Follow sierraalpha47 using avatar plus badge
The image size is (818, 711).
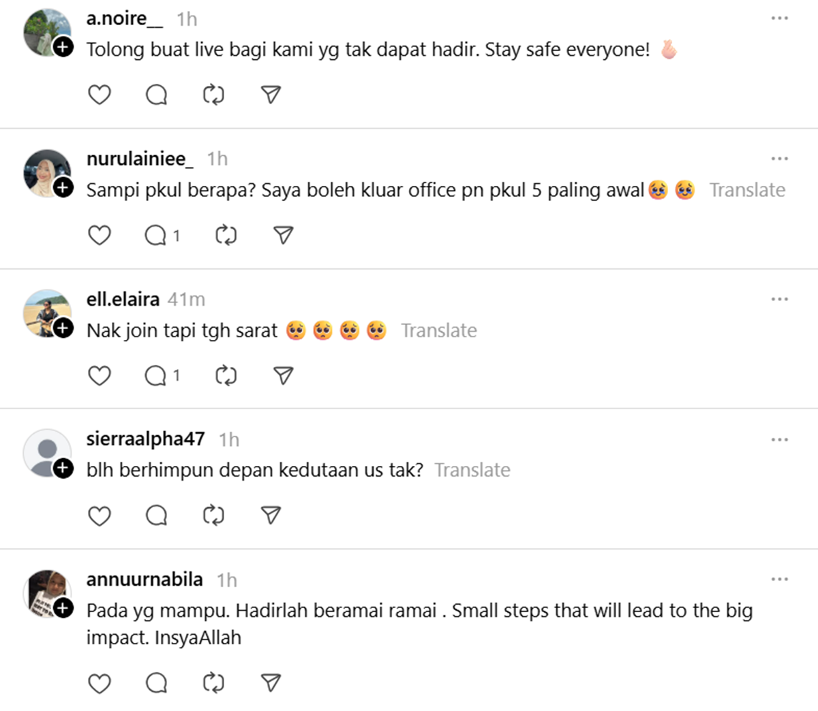(63, 468)
